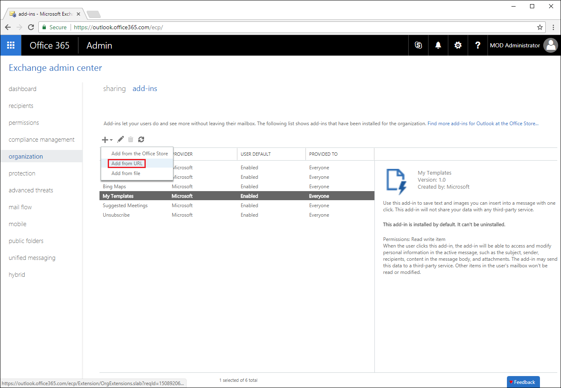Open a new browser tab

click(x=94, y=14)
